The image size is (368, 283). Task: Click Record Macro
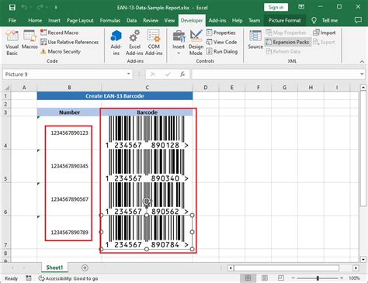click(x=59, y=33)
